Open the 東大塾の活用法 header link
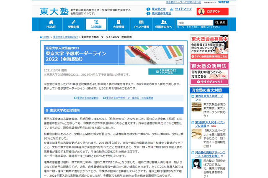Image resolution: width=268 pixels, height=178 pixels. coord(162,13)
